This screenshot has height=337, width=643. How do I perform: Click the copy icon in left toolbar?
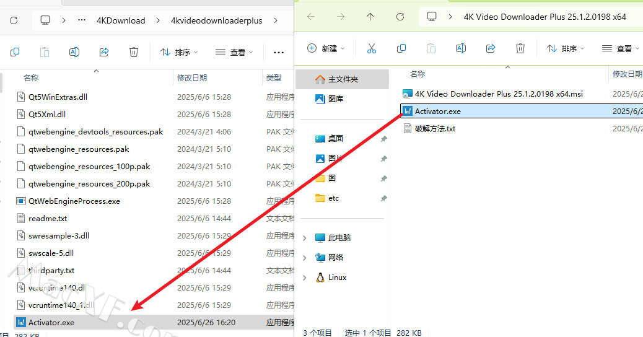[x=15, y=52]
